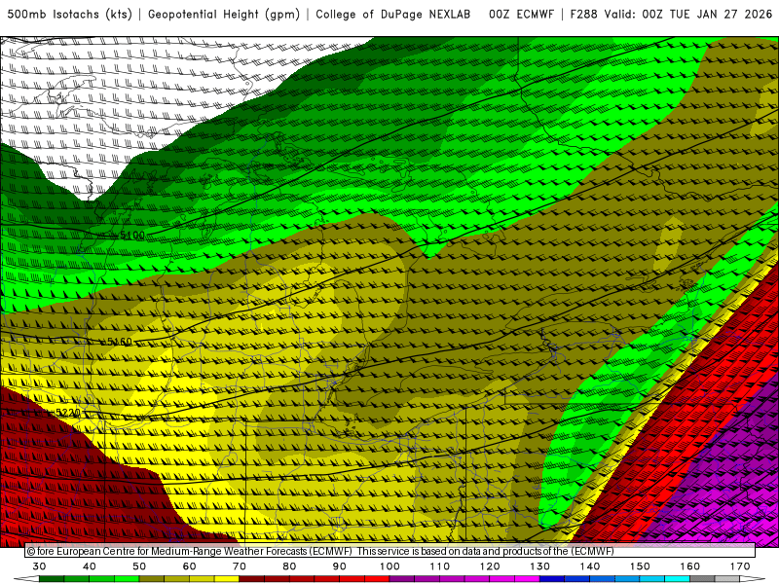
Task: Click the '500mb Isotachs (kts)' title text
Action: click(x=69, y=15)
